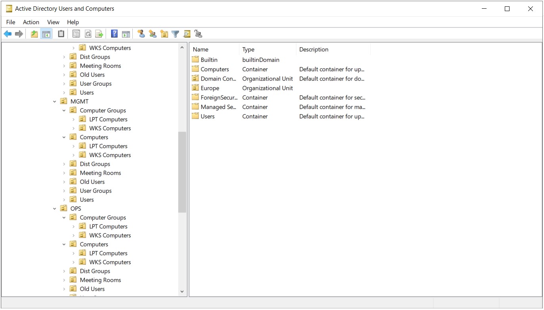
Task: Click the Computers container icon in list
Action: [x=195, y=69]
